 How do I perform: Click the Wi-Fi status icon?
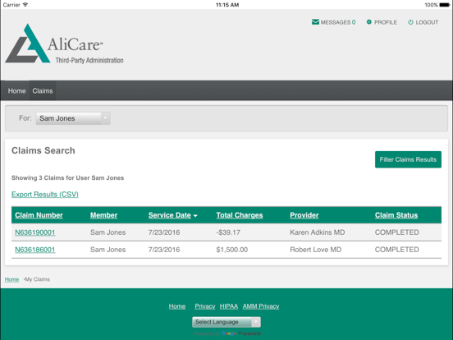click(x=25, y=5)
